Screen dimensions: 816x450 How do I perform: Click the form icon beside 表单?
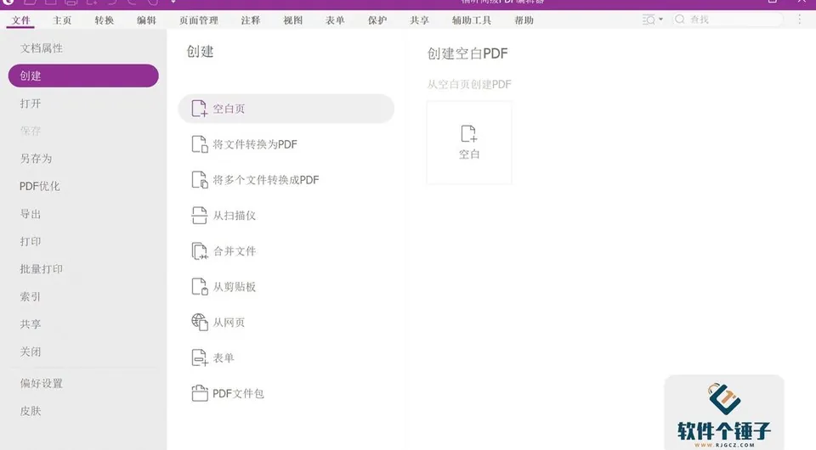click(199, 358)
